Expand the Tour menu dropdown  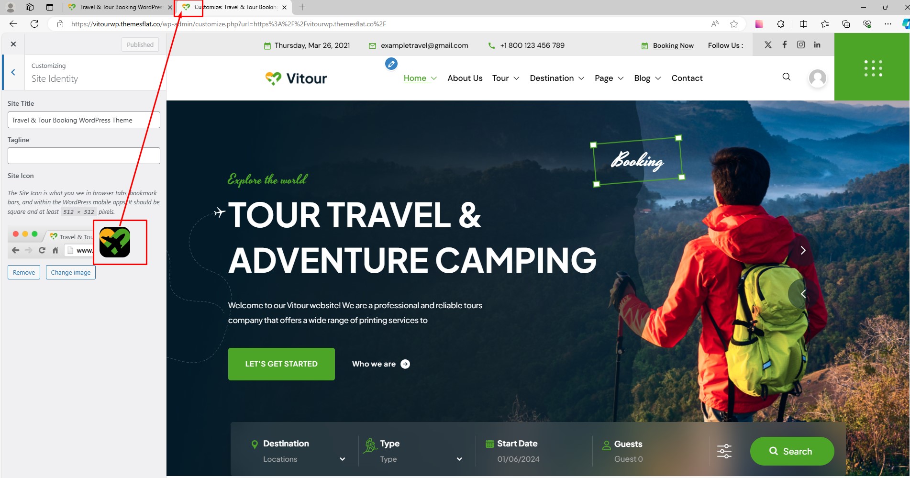point(505,78)
